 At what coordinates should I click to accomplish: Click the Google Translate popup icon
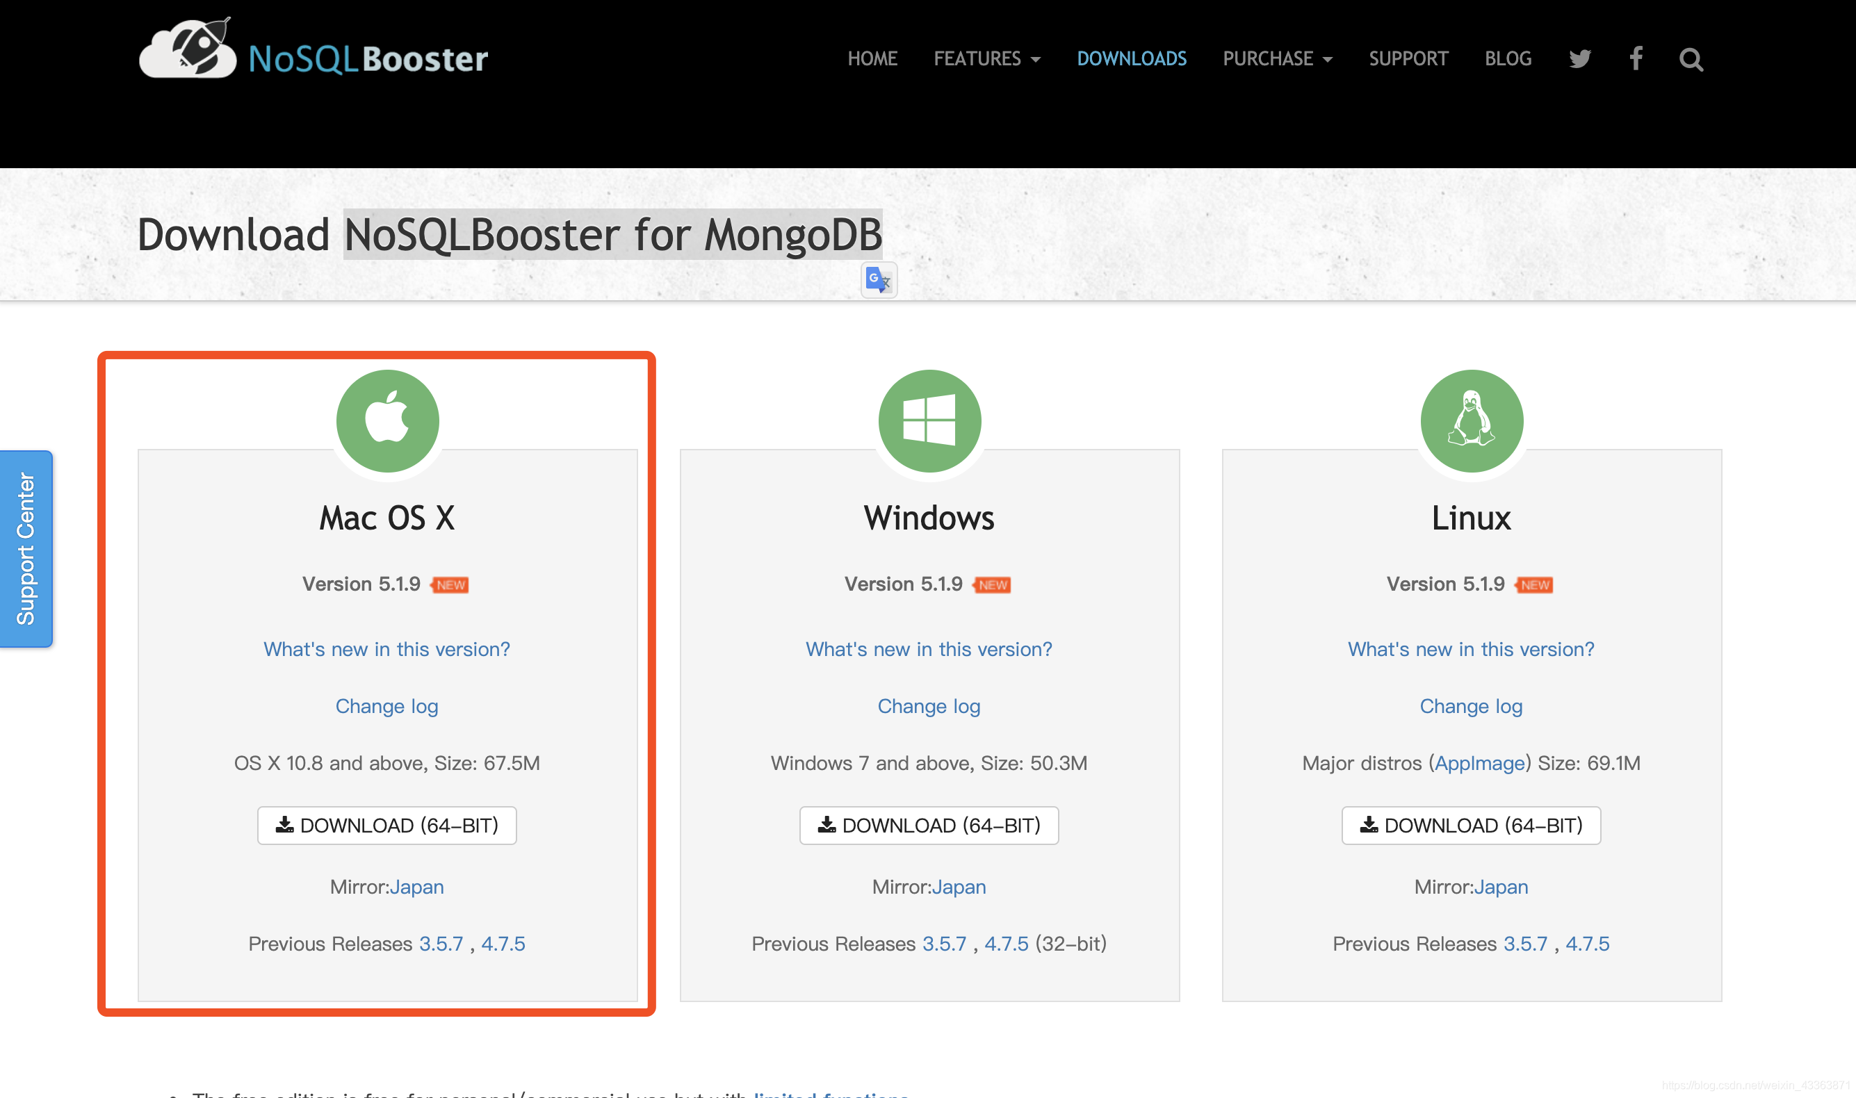[879, 281]
